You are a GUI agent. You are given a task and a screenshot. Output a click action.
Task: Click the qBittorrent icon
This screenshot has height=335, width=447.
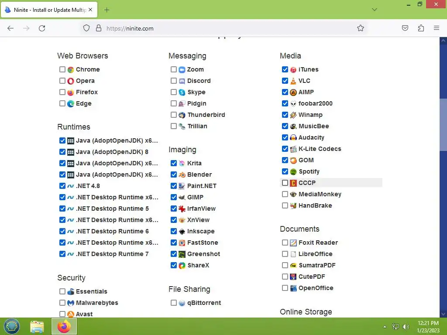click(182, 303)
